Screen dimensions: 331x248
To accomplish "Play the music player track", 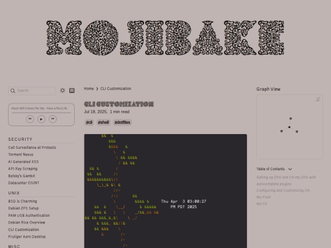I will click(x=42, y=119).
